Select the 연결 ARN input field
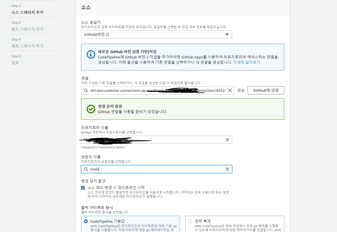 (158, 90)
